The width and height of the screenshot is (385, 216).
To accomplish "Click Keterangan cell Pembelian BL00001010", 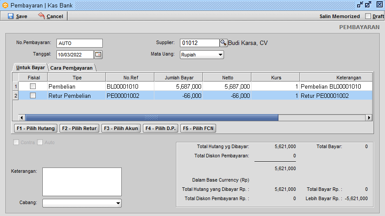I will tap(336, 86).
